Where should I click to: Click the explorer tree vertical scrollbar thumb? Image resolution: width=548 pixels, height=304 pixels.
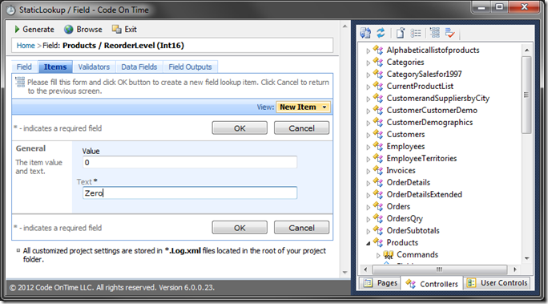pyautogui.click(x=526, y=95)
